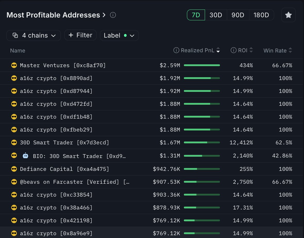This screenshot has width=304, height=238.
Task: Click the 17.31% ROI value
Action: click(x=243, y=208)
